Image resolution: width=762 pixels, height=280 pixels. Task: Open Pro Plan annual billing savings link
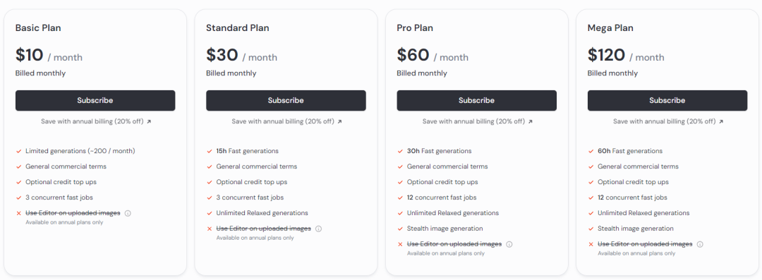pos(478,121)
